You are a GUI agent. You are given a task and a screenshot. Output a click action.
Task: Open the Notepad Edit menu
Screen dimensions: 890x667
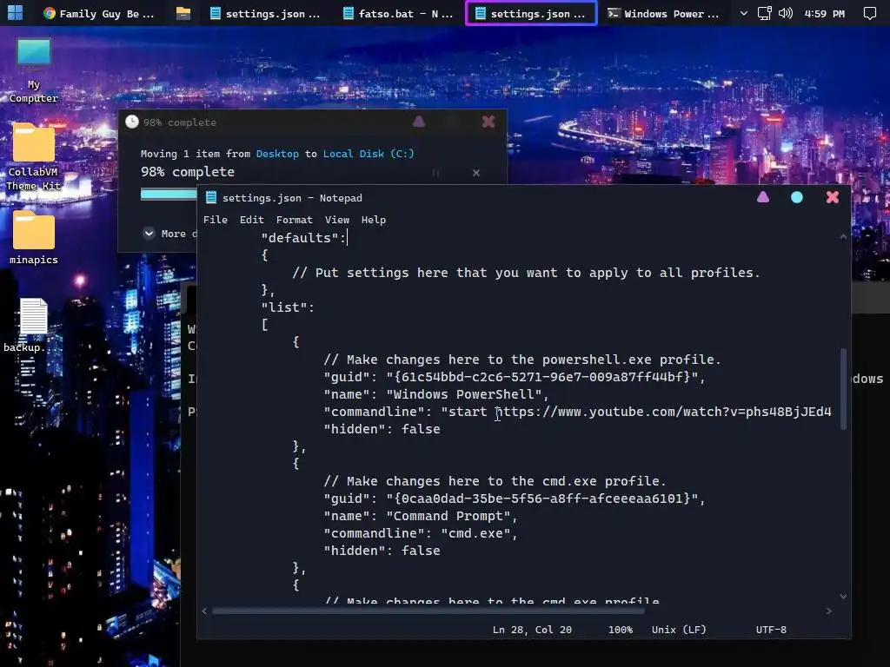[251, 220]
